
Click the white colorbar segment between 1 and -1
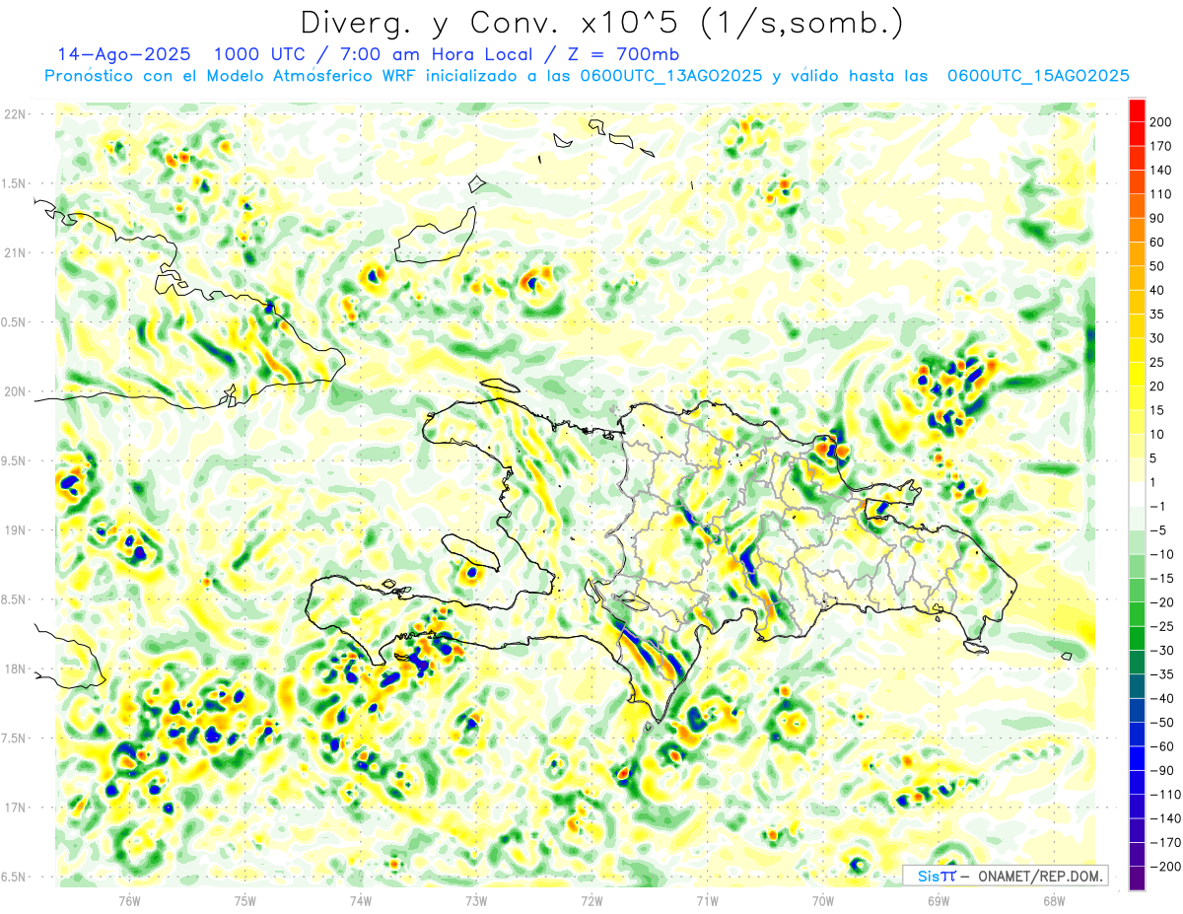(x=1137, y=494)
